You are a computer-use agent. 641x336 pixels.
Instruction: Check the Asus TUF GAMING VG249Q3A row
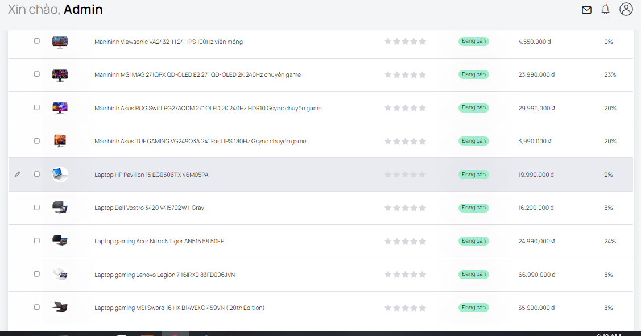tap(37, 141)
